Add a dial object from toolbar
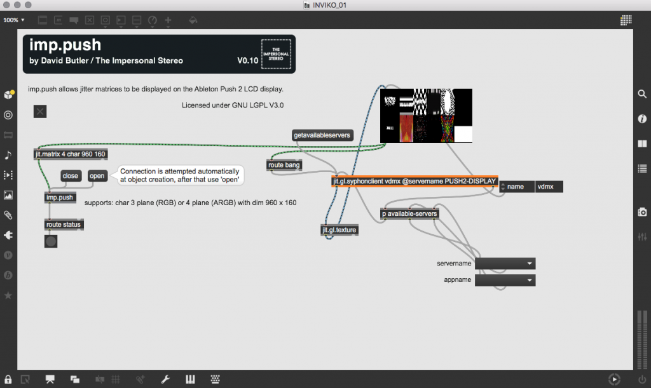Viewport: 651px width, 388px height. 153,20
